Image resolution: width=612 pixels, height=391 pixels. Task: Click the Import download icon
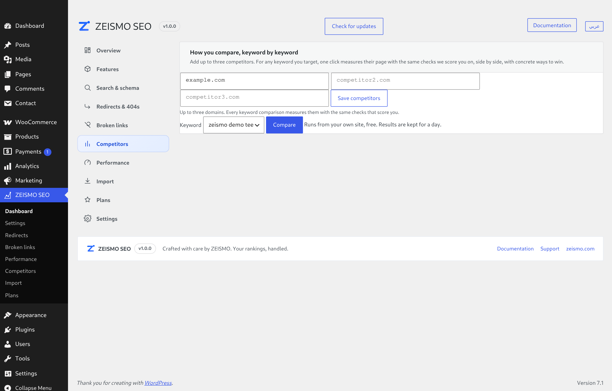(88, 181)
